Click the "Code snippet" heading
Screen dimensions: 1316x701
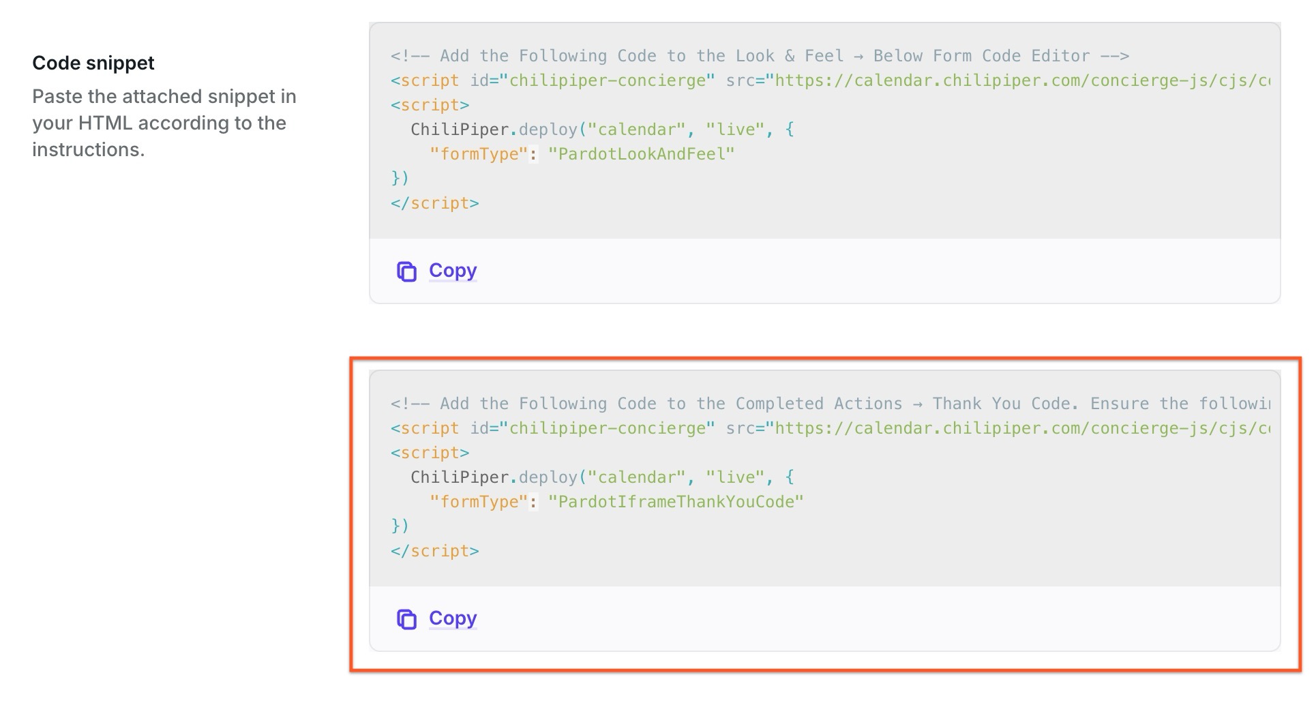point(93,63)
